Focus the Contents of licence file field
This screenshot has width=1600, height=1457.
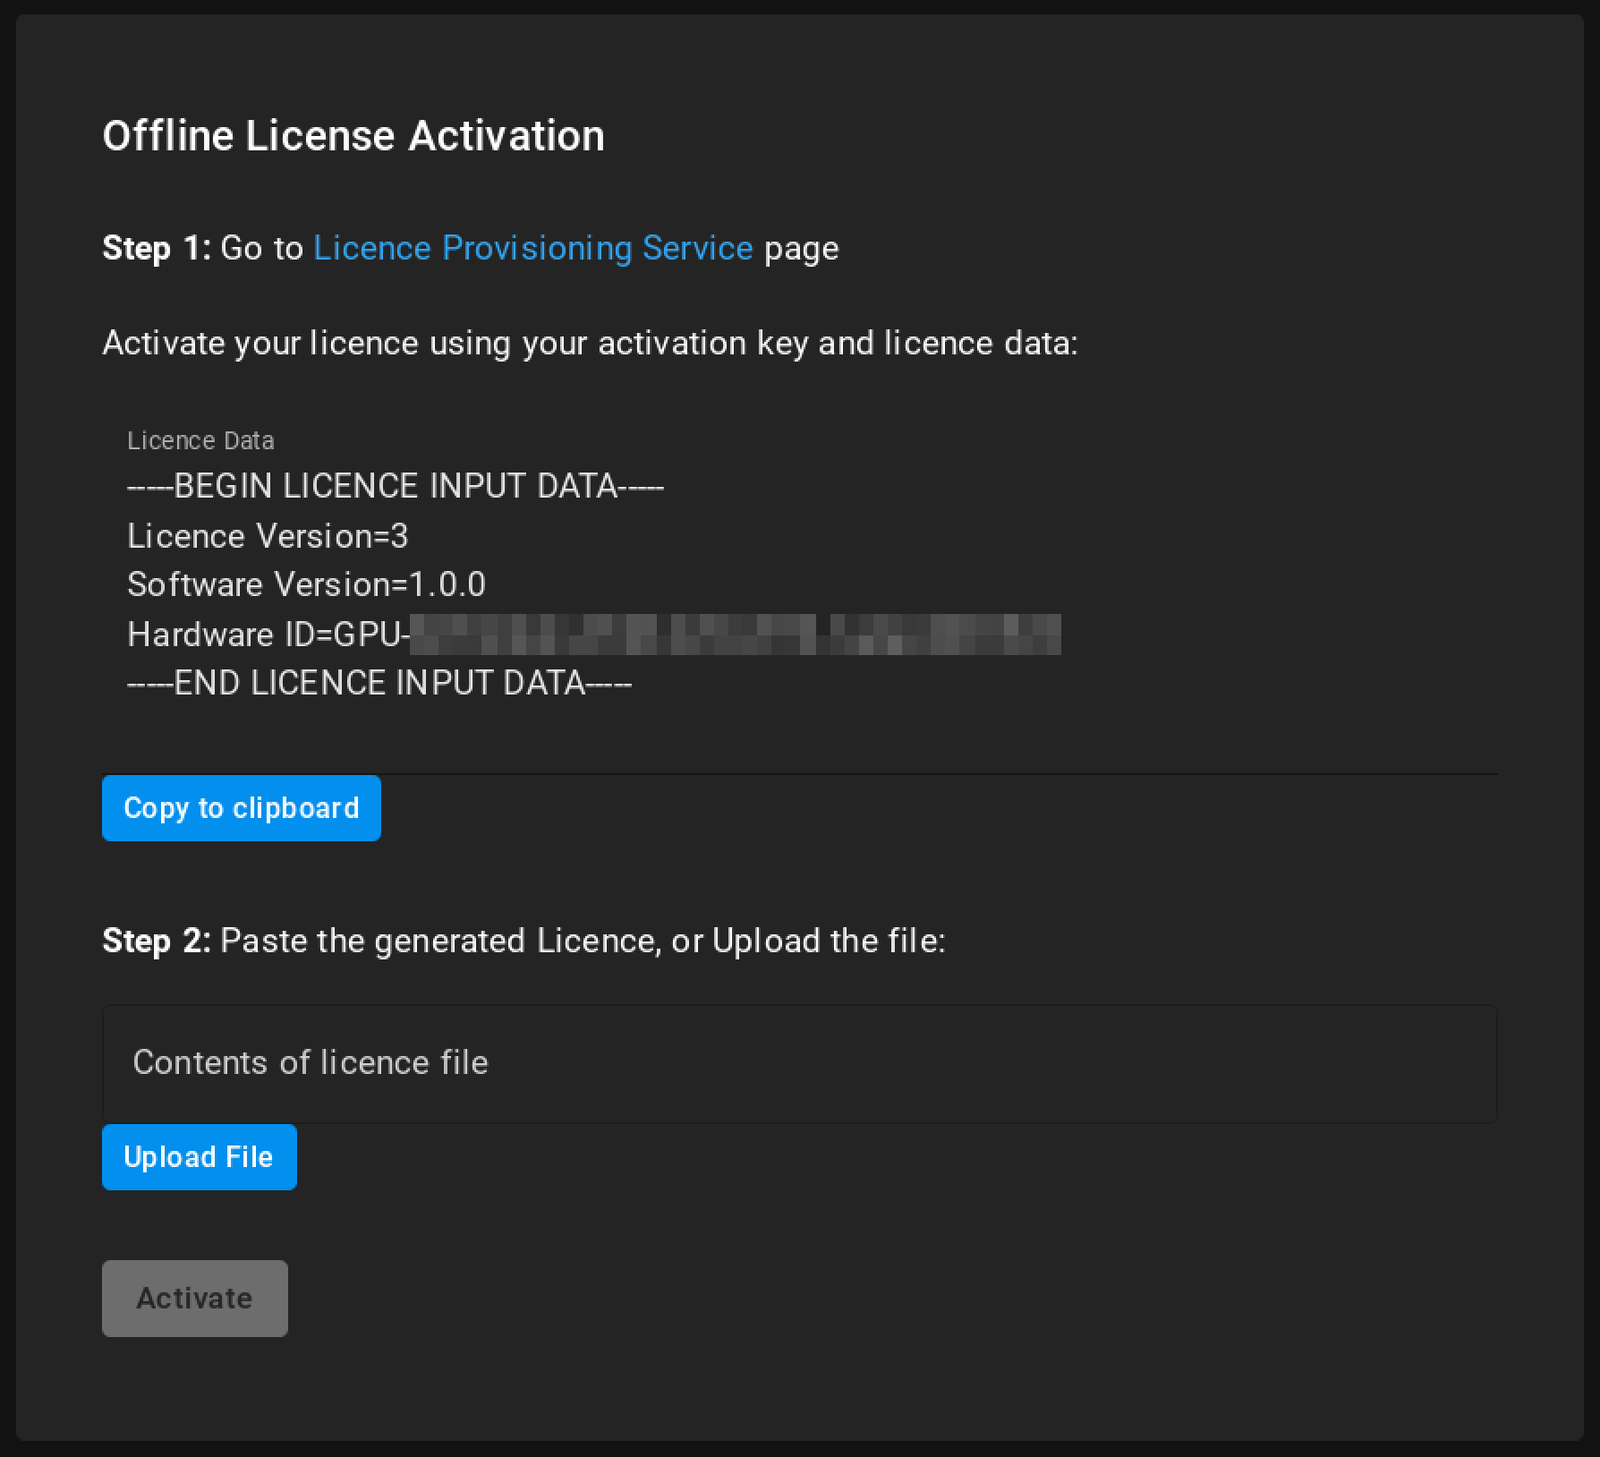click(798, 1063)
